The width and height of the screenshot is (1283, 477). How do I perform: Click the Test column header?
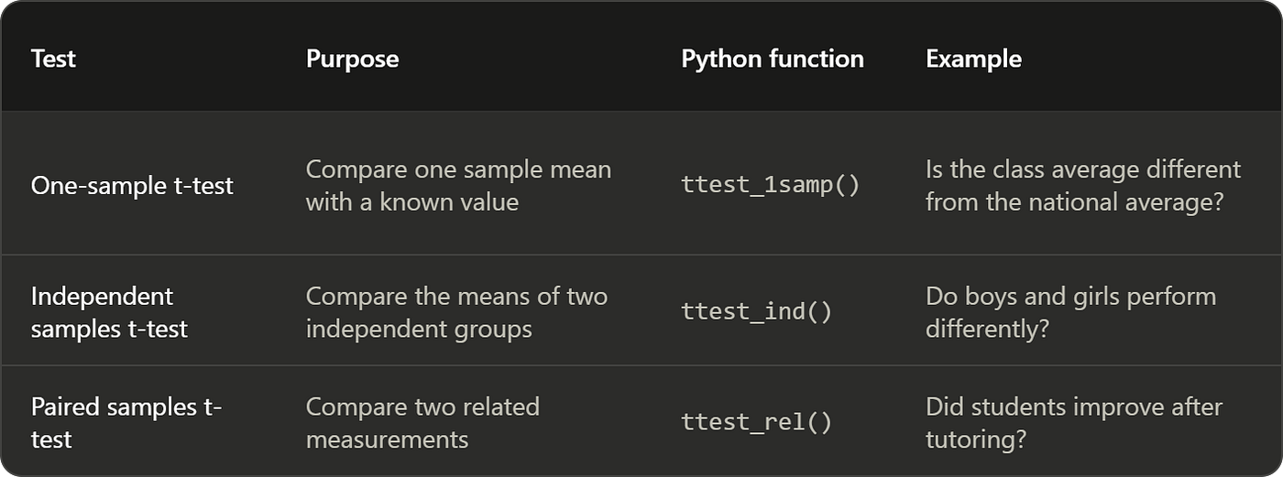pyautogui.click(x=53, y=59)
